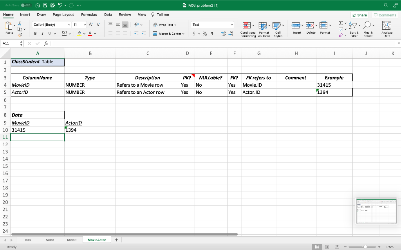Toggle italic formatting

[x=42, y=34]
